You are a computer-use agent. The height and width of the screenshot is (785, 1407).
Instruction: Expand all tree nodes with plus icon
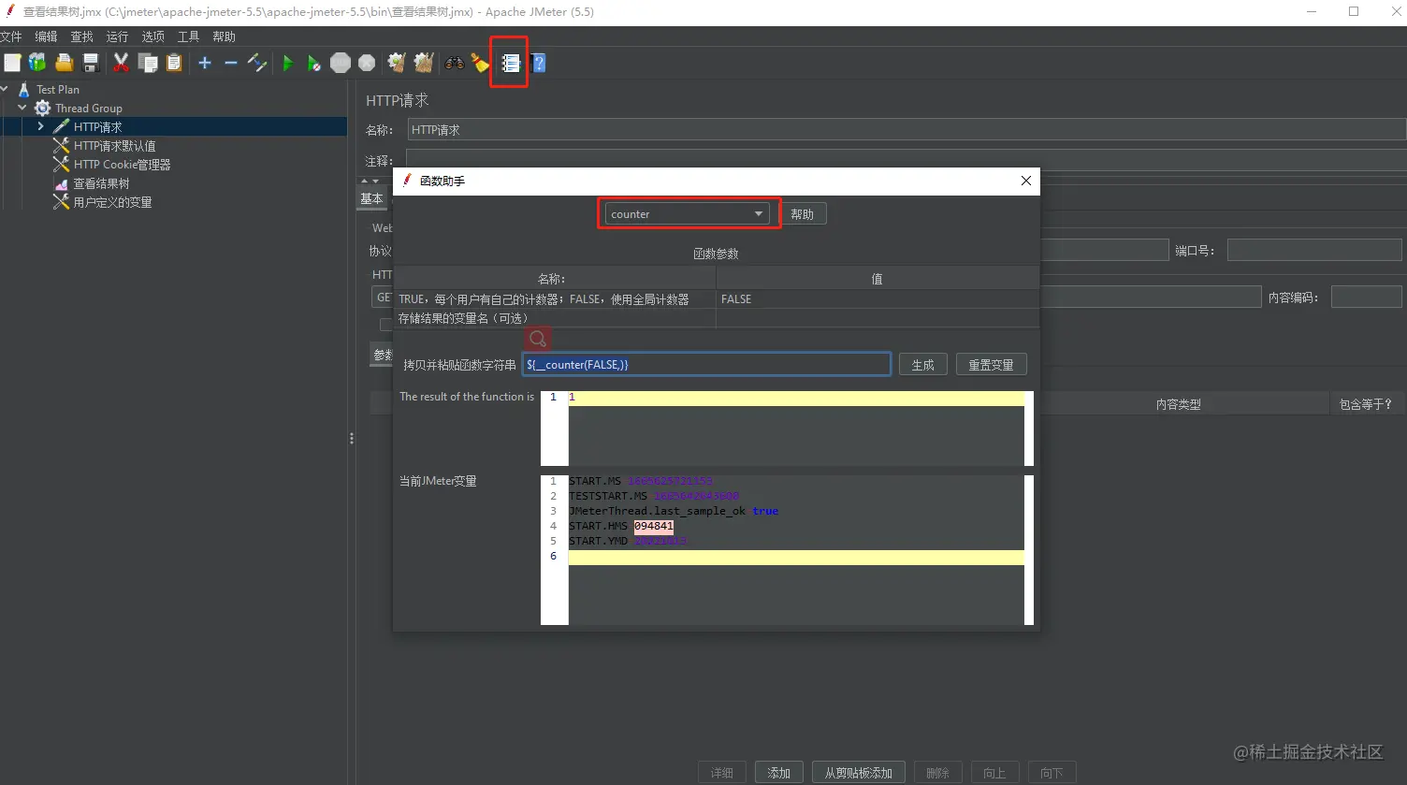pyautogui.click(x=205, y=63)
